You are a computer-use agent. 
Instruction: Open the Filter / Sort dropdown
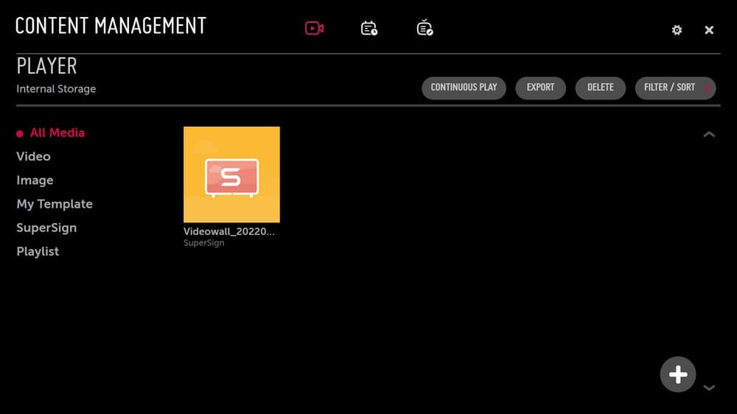pyautogui.click(x=675, y=88)
